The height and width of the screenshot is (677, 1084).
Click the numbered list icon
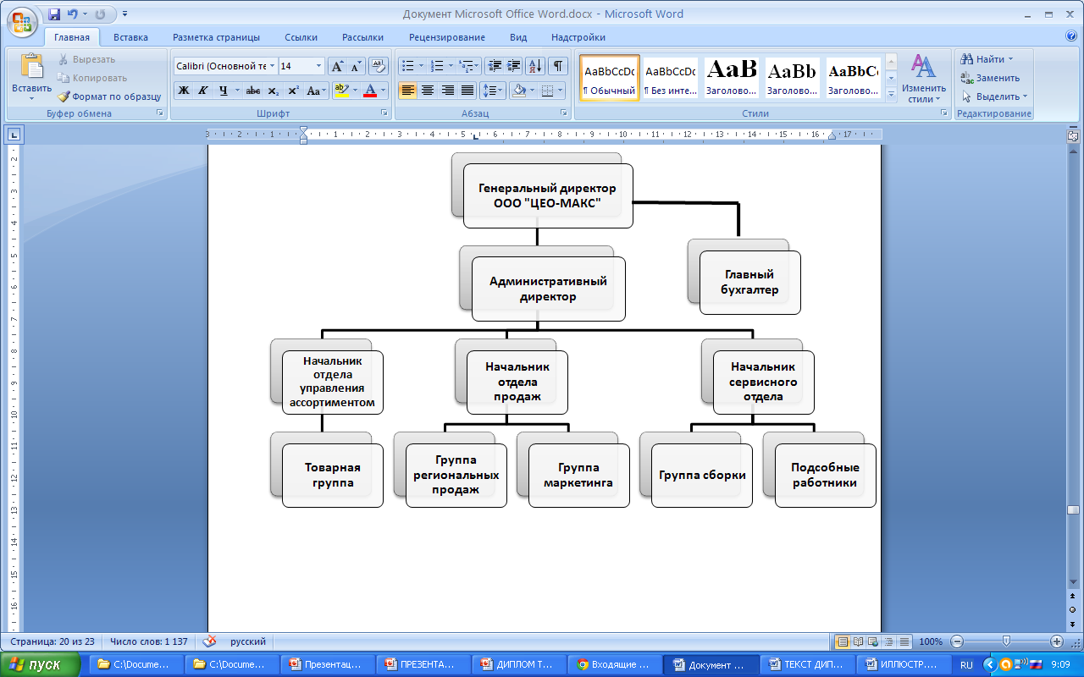tap(437, 66)
